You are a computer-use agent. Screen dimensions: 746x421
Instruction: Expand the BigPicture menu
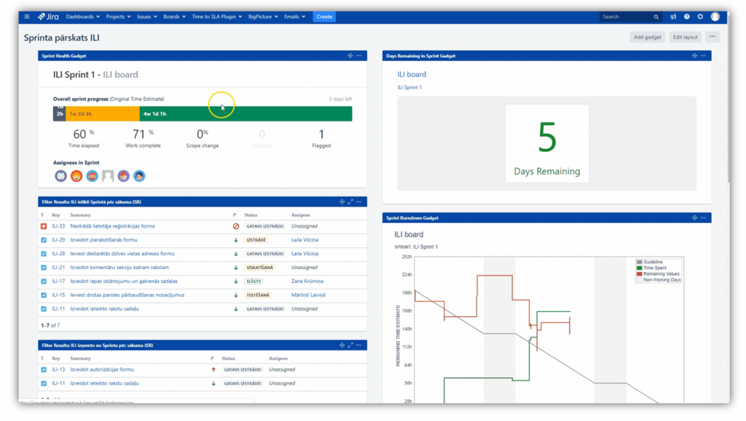click(263, 17)
